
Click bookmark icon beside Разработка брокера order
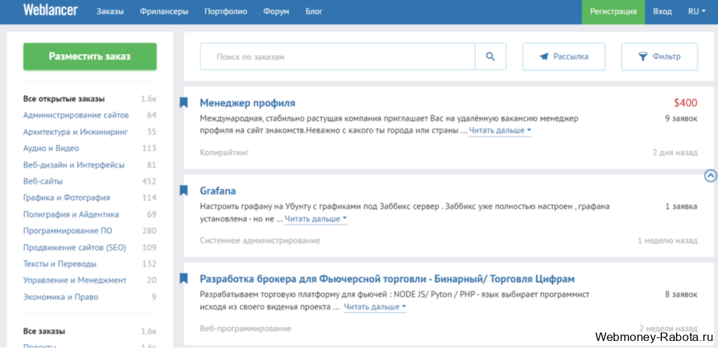coord(184,279)
